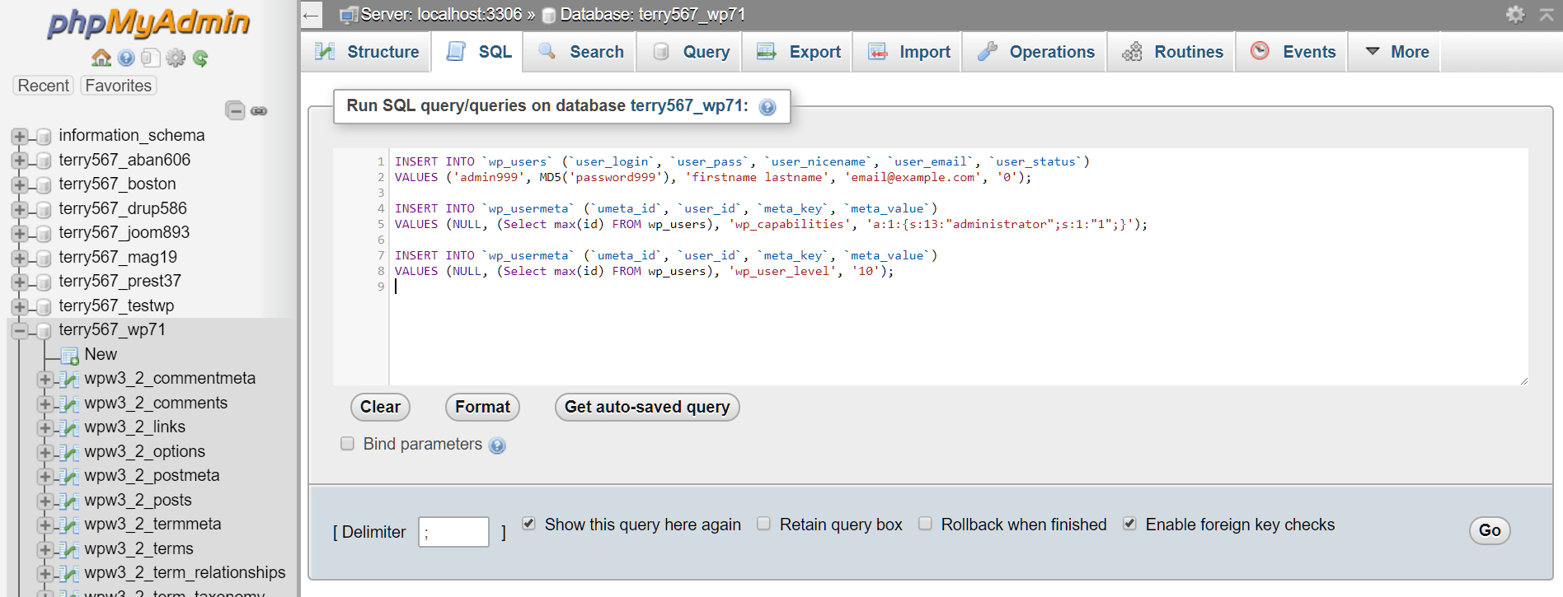Viewport: 1563px width, 597px height.
Task: Switch to the Search tab
Action: click(580, 52)
